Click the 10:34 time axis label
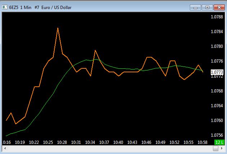Screen dimensions: 227x154 90,142
